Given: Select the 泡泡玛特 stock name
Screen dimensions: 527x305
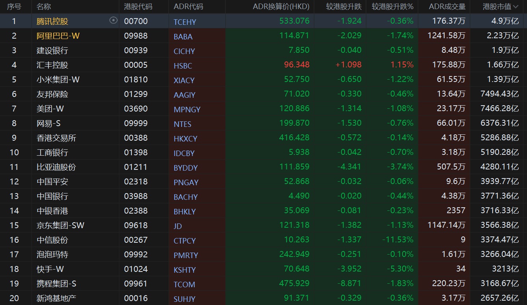Looking at the screenshot, I should click(x=52, y=255).
